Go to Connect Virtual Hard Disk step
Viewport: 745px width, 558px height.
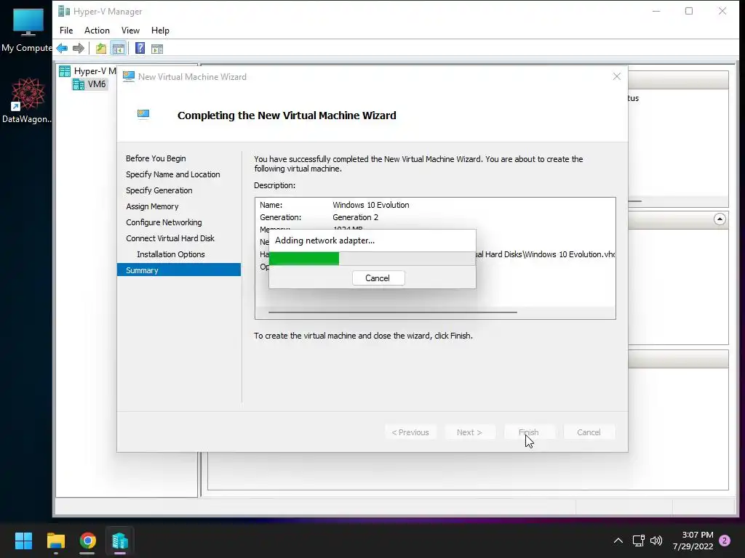(170, 238)
